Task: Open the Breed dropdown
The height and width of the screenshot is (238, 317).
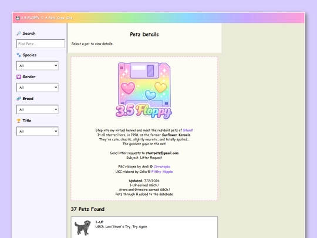Action: pyautogui.click(x=38, y=109)
